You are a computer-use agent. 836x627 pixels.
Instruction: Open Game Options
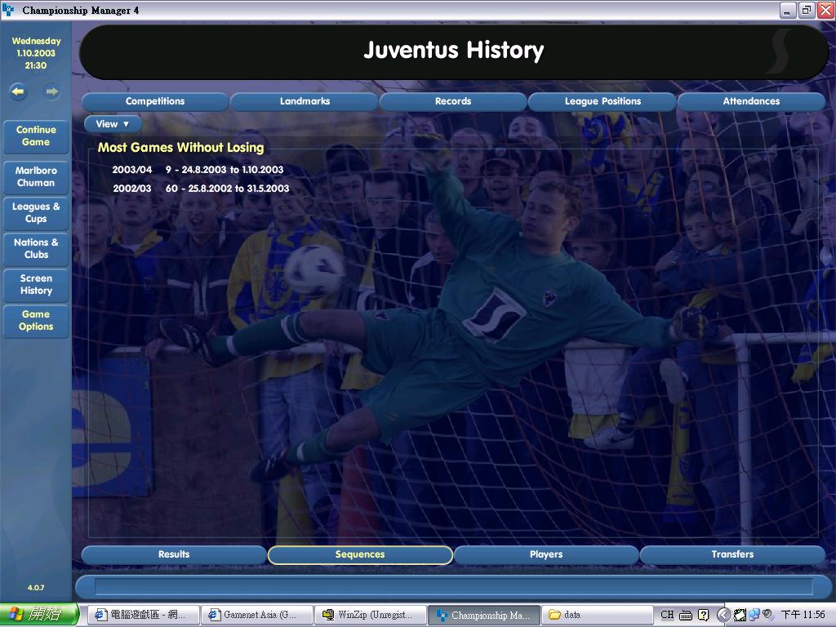coord(36,320)
